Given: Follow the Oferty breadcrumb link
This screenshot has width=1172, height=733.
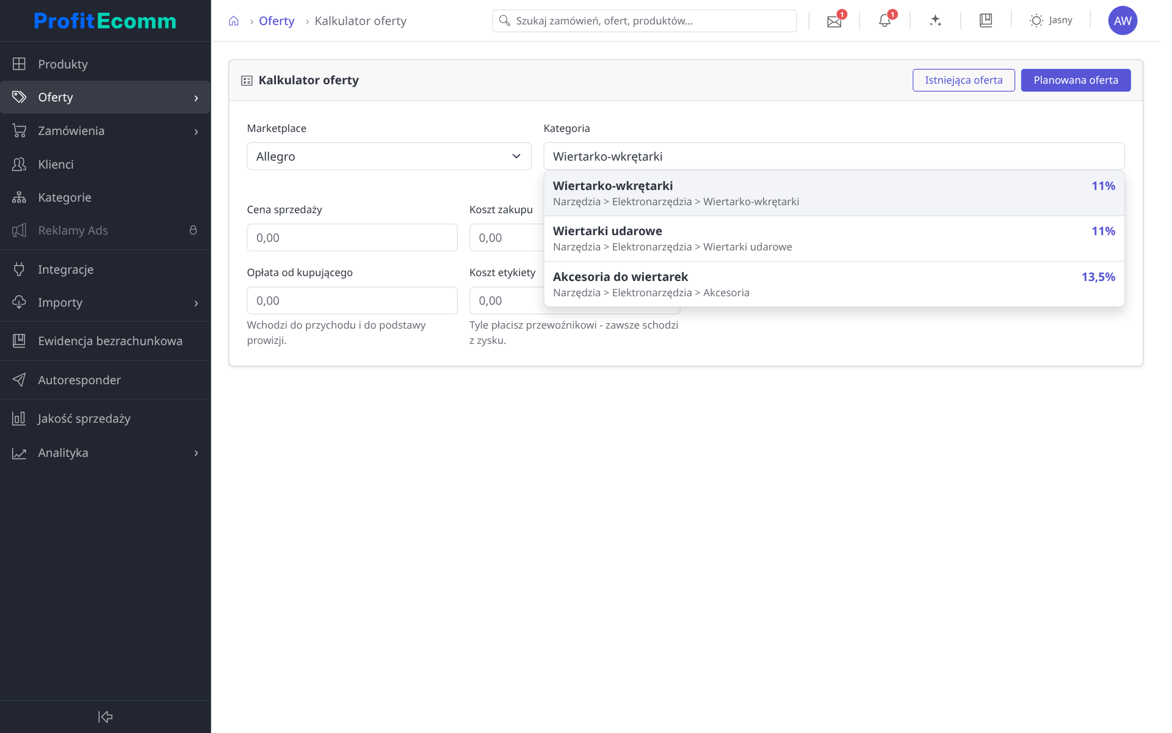Looking at the screenshot, I should (277, 21).
